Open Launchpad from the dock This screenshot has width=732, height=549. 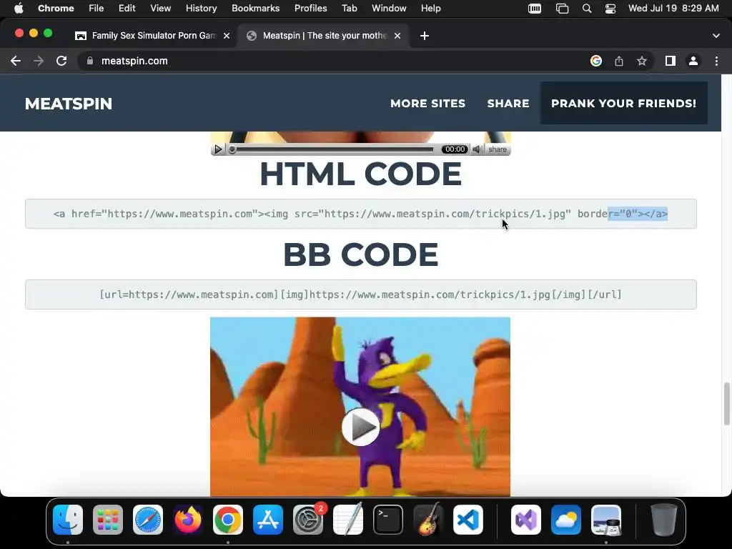click(x=108, y=520)
